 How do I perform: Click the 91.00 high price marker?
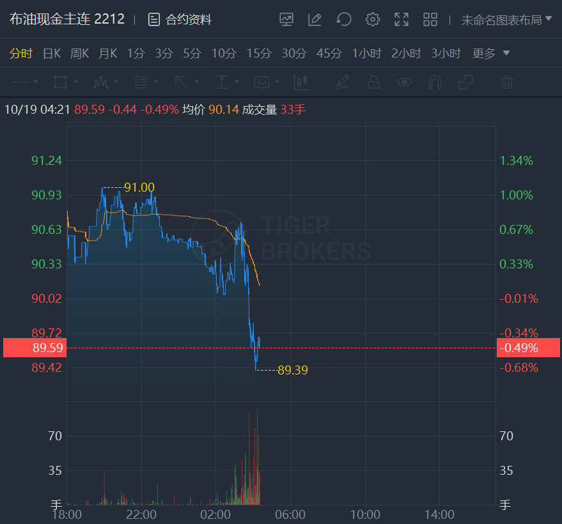[x=139, y=187]
